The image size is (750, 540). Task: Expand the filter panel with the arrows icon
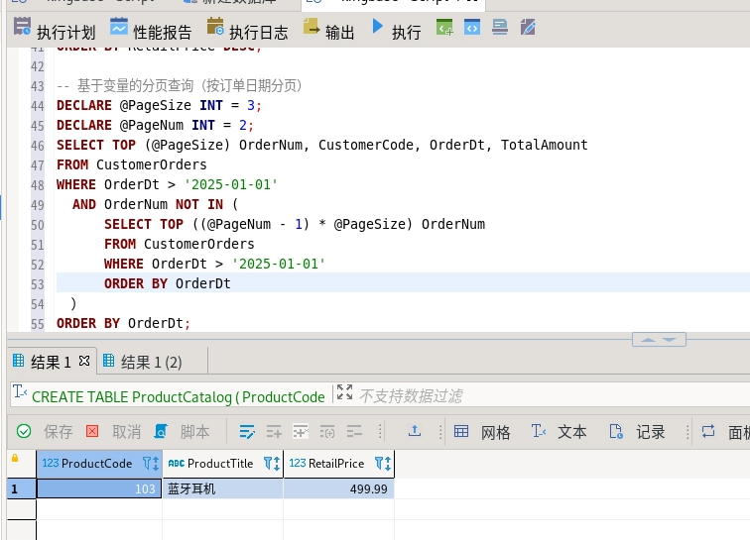tap(344, 393)
